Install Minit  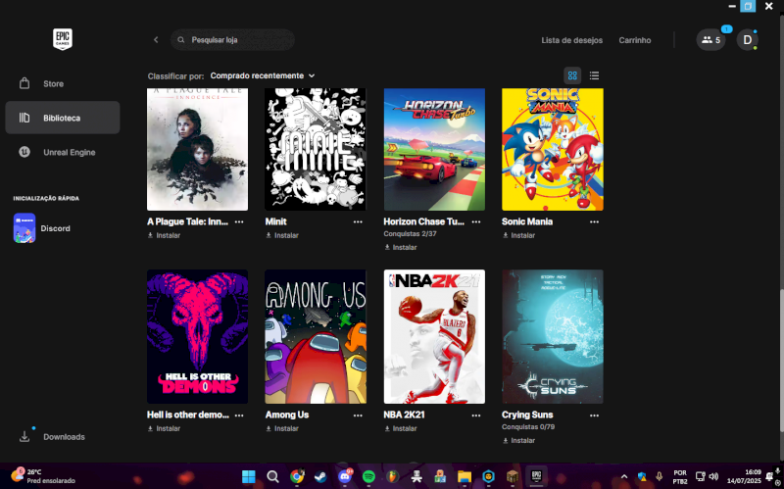coord(282,235)
